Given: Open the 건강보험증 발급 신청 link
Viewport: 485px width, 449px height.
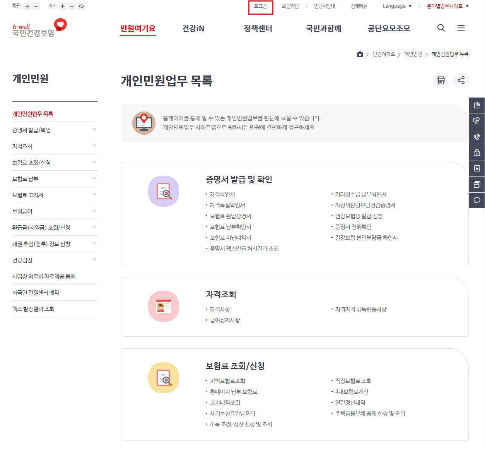Looking at the screenshot, I should click(359, 216).
